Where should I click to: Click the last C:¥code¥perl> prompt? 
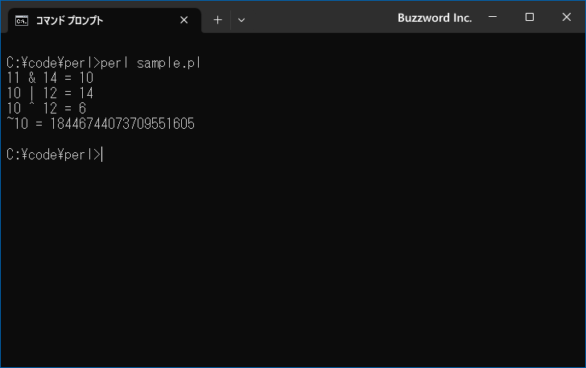[53, 155]
